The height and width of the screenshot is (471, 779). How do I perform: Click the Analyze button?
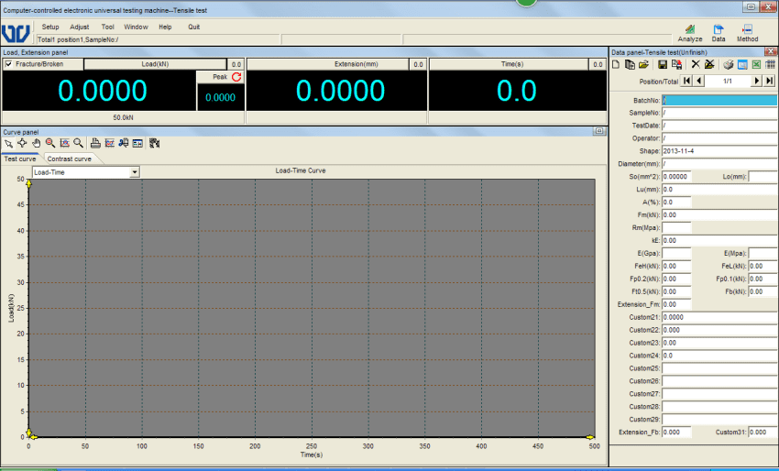pos(690,33)
